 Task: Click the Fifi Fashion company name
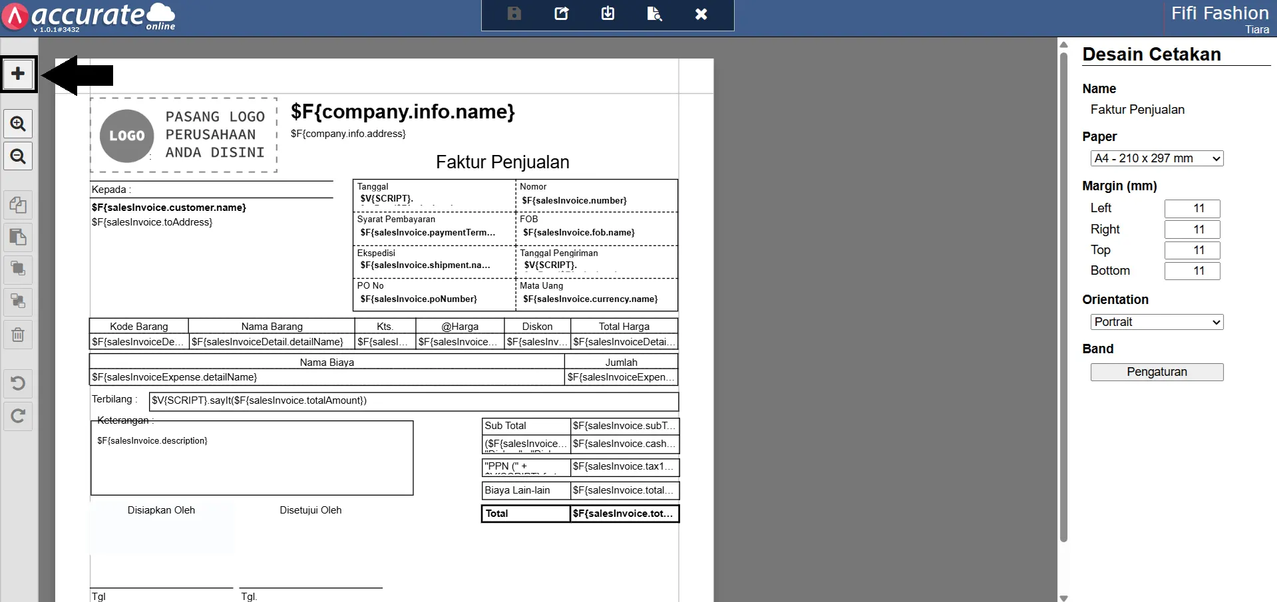pos(1219,13)
